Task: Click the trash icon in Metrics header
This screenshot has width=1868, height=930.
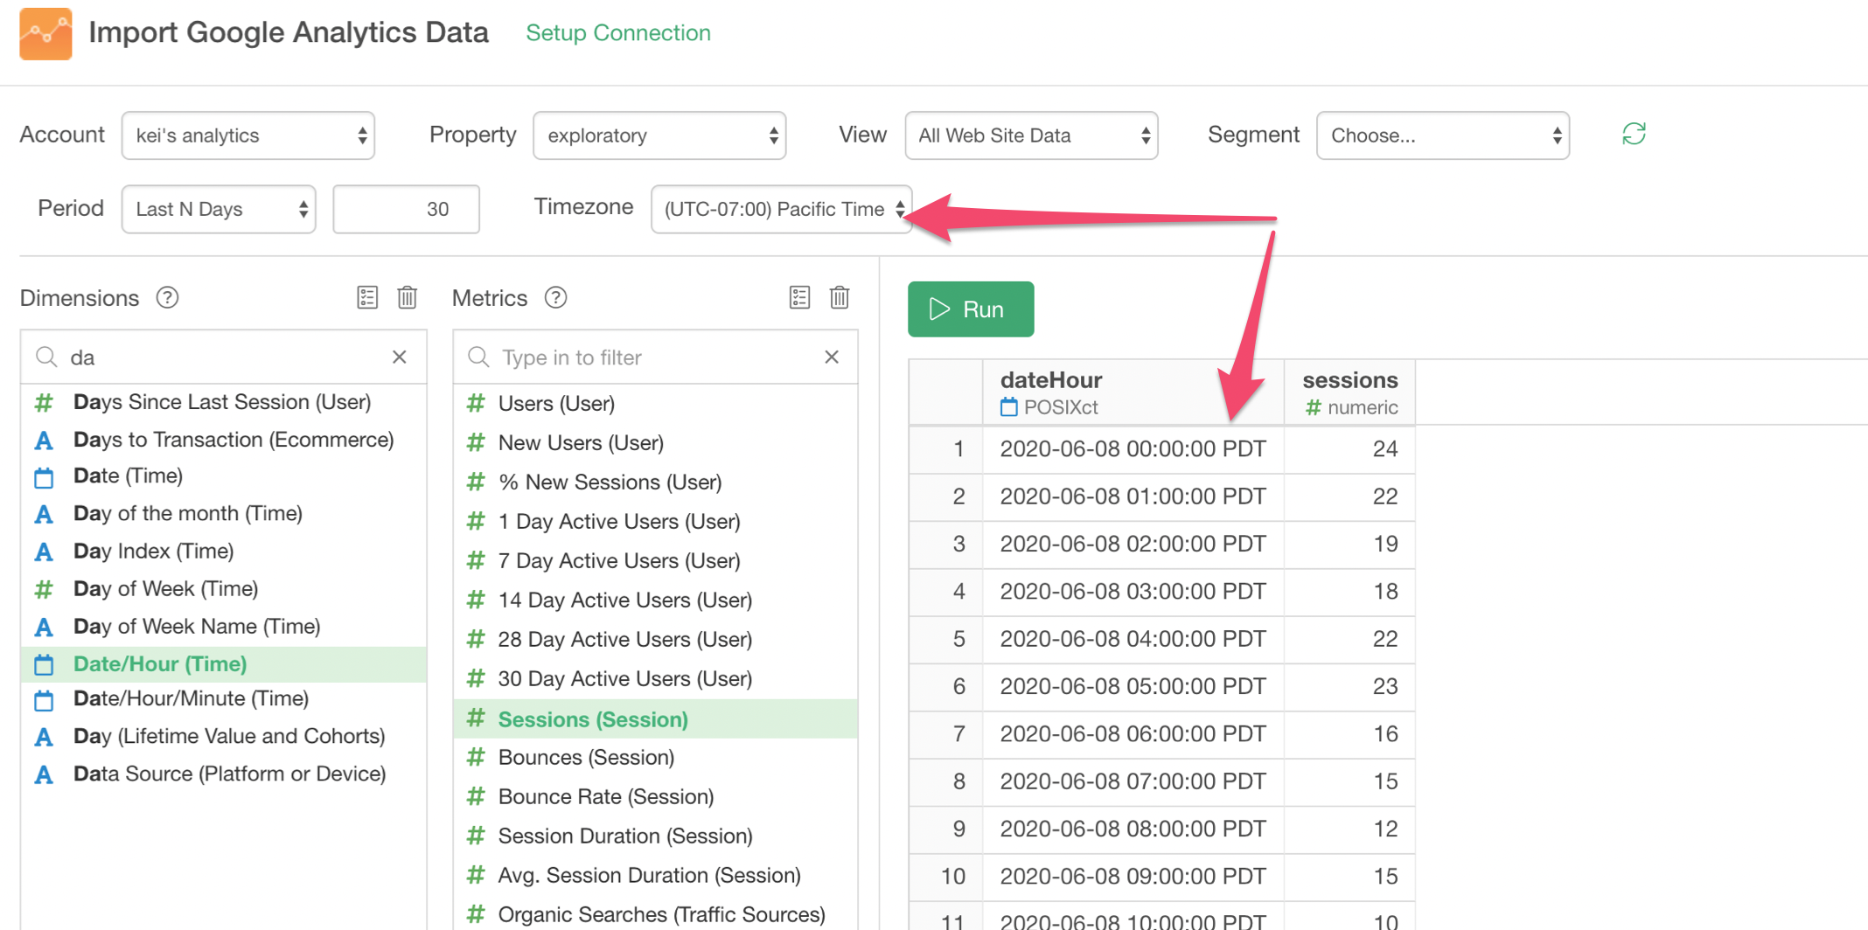Action: [840, 297]
